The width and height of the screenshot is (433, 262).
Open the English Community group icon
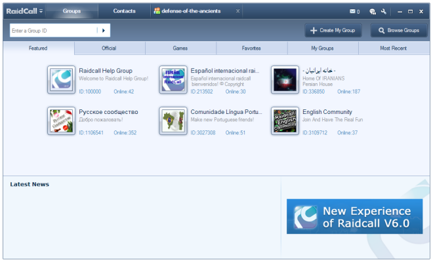[x=285, y=121]
